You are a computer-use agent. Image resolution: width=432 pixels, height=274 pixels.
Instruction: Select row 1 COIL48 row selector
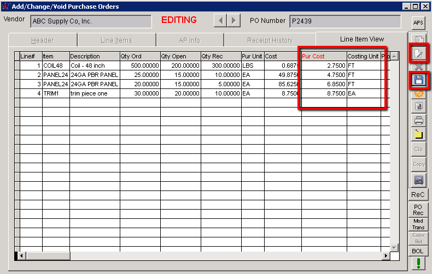[x=17, y=65]
